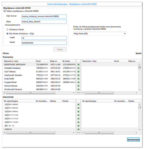Click right arrow of 4Trans employees scrollbar
This screenshot has height=149, width=144.
pyautogui.click(x=74, y=93)
